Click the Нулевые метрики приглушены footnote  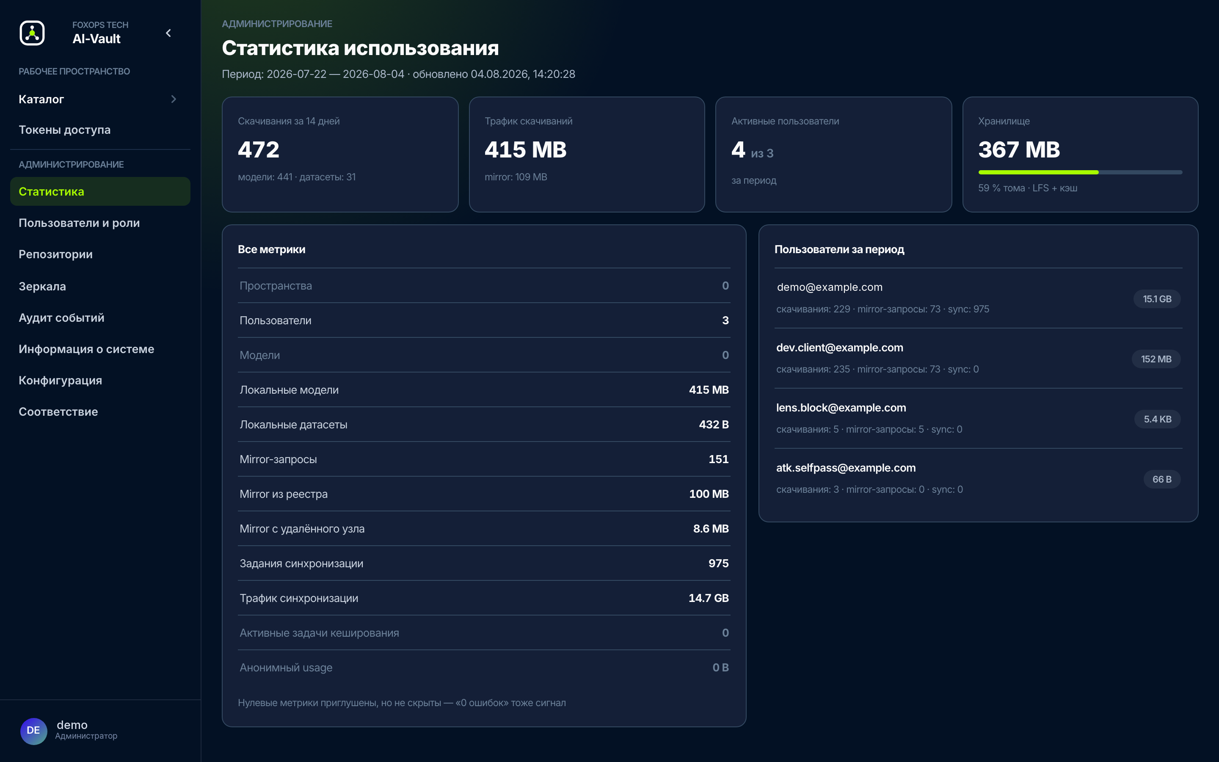[402, 703]
